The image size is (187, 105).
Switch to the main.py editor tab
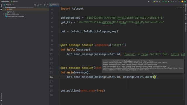point(54,5)
